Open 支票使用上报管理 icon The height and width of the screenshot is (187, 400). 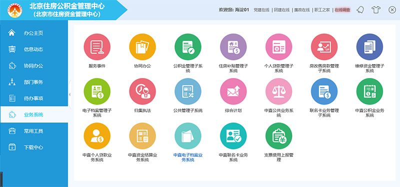(x=278, y=136)
